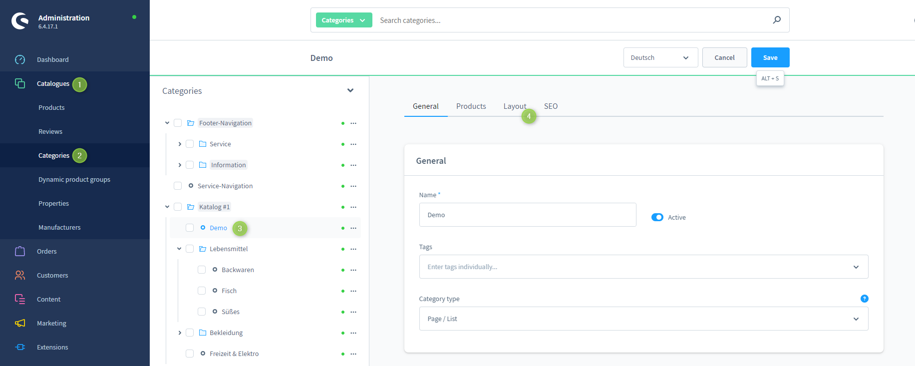Click the search magnifier icon
The width and height of the screenshot is (915, 366).
(777, 20)
